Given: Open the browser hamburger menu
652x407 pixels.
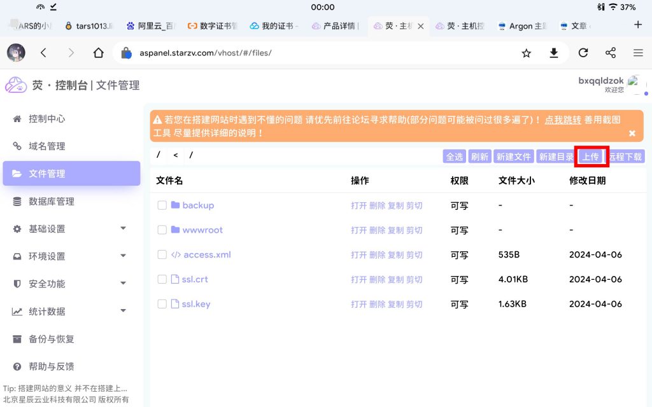Looking at the screenshot, I should (638, 53).
